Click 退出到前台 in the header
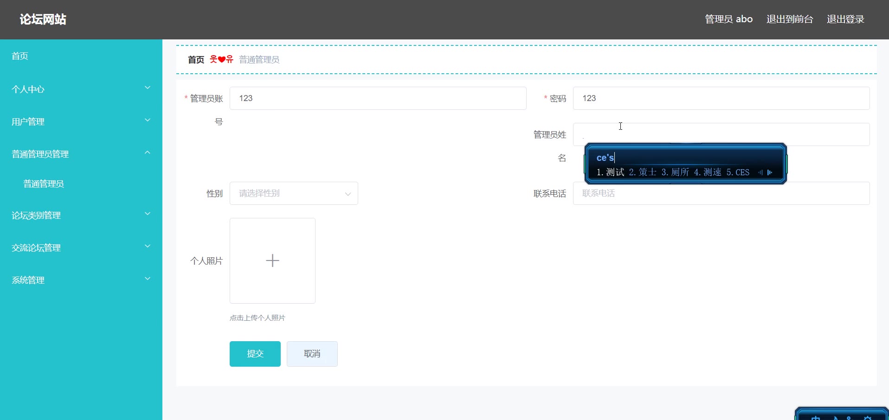The height and width of the screenshot is (420, 889). click(x=789, y=19)
